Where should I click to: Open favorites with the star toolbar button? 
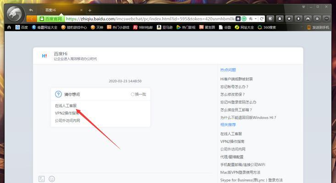(289, 19)
